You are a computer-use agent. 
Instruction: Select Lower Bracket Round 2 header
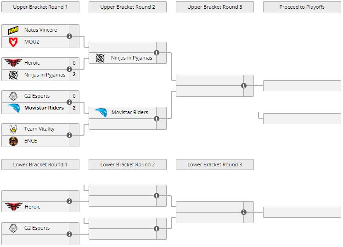click(128, 165)
